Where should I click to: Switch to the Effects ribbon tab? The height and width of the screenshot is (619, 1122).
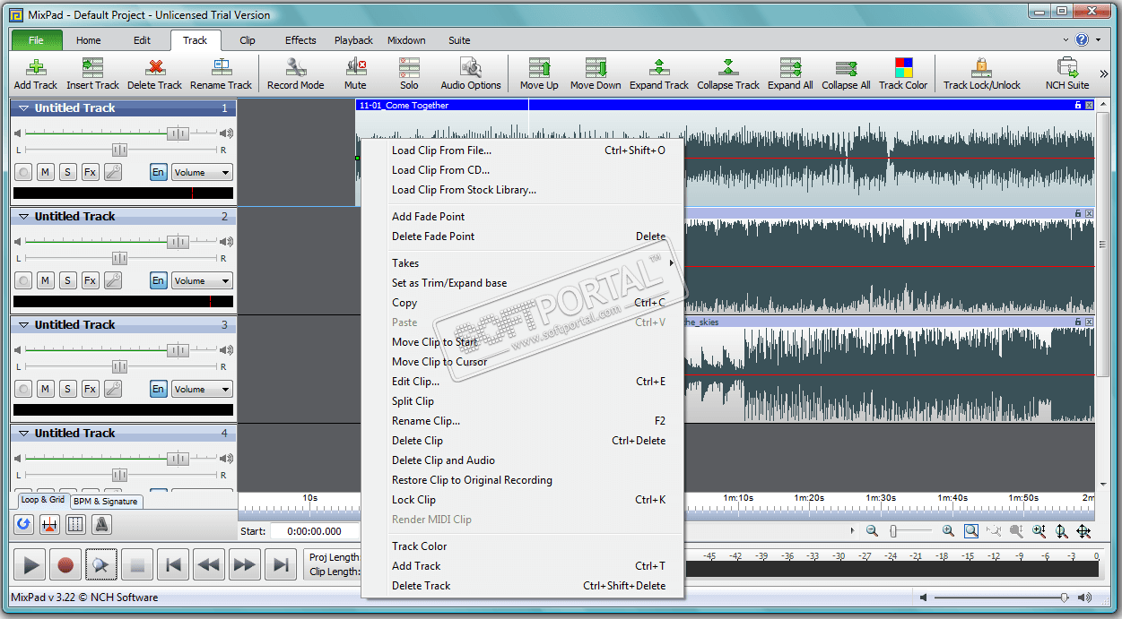coord(300,40)
